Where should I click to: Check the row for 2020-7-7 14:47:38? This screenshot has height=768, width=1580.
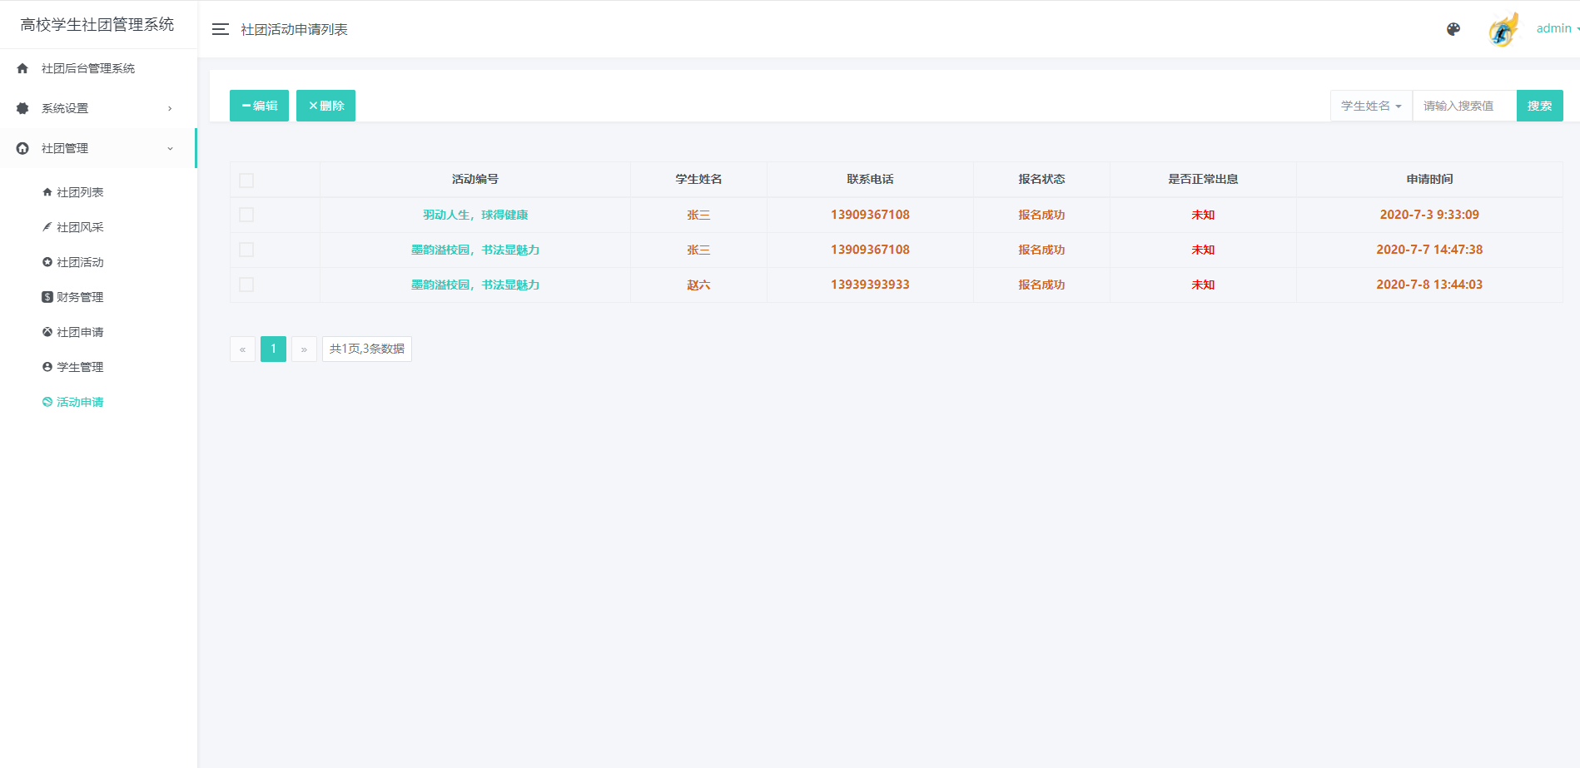(x=246, y=250)
